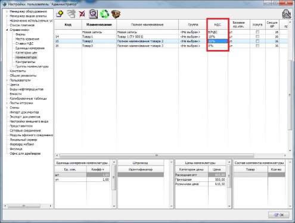Click the main grid horizontal scrollbar
Image resolution: width=295 pixels, height=223 pixels.
pos(157,155)
